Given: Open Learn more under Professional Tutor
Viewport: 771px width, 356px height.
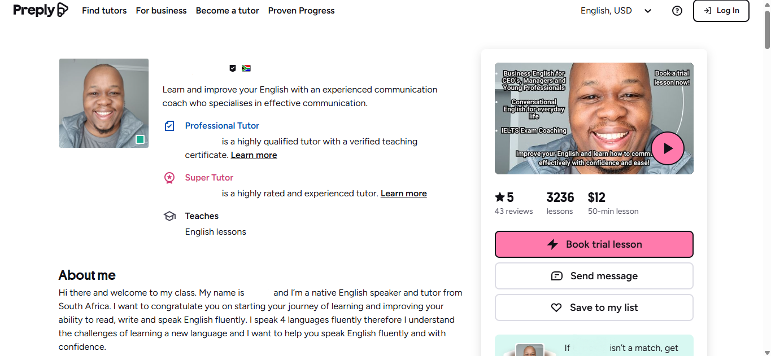Looking at the screenshot, I should click(254, 155).
